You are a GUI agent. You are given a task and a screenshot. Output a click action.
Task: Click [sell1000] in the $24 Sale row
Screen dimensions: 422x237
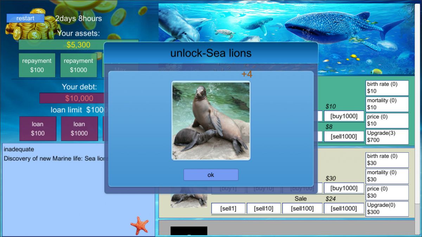[x=344, y=209]
